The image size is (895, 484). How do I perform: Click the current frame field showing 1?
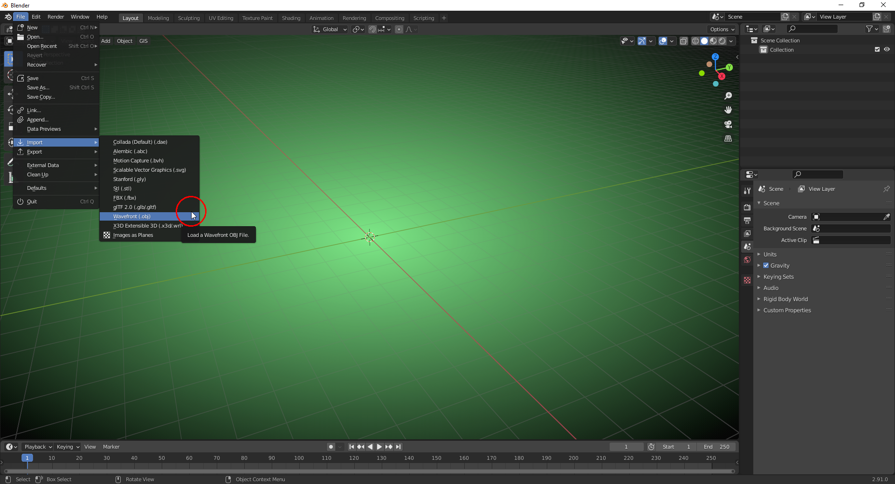626,446
